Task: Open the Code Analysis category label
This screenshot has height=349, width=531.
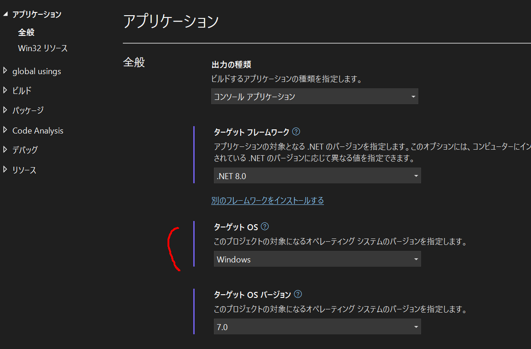Action: (38, 130)
